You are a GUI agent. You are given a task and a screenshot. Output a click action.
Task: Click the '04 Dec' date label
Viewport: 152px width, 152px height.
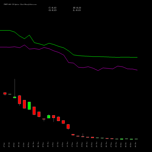(136, 145)
